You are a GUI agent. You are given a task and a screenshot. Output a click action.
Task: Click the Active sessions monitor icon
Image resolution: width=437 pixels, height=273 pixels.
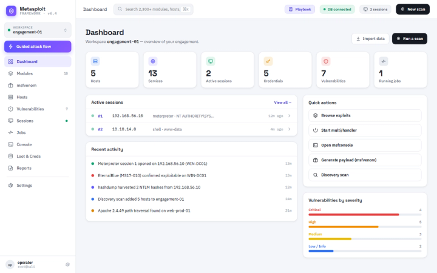[211, 61]
